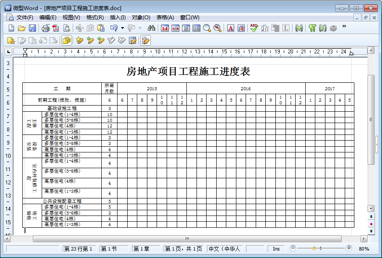Image resolution: width=382 pixels, height=258 pixels.
Task: Run the ABC spelling check
Action: click(254, 28)
